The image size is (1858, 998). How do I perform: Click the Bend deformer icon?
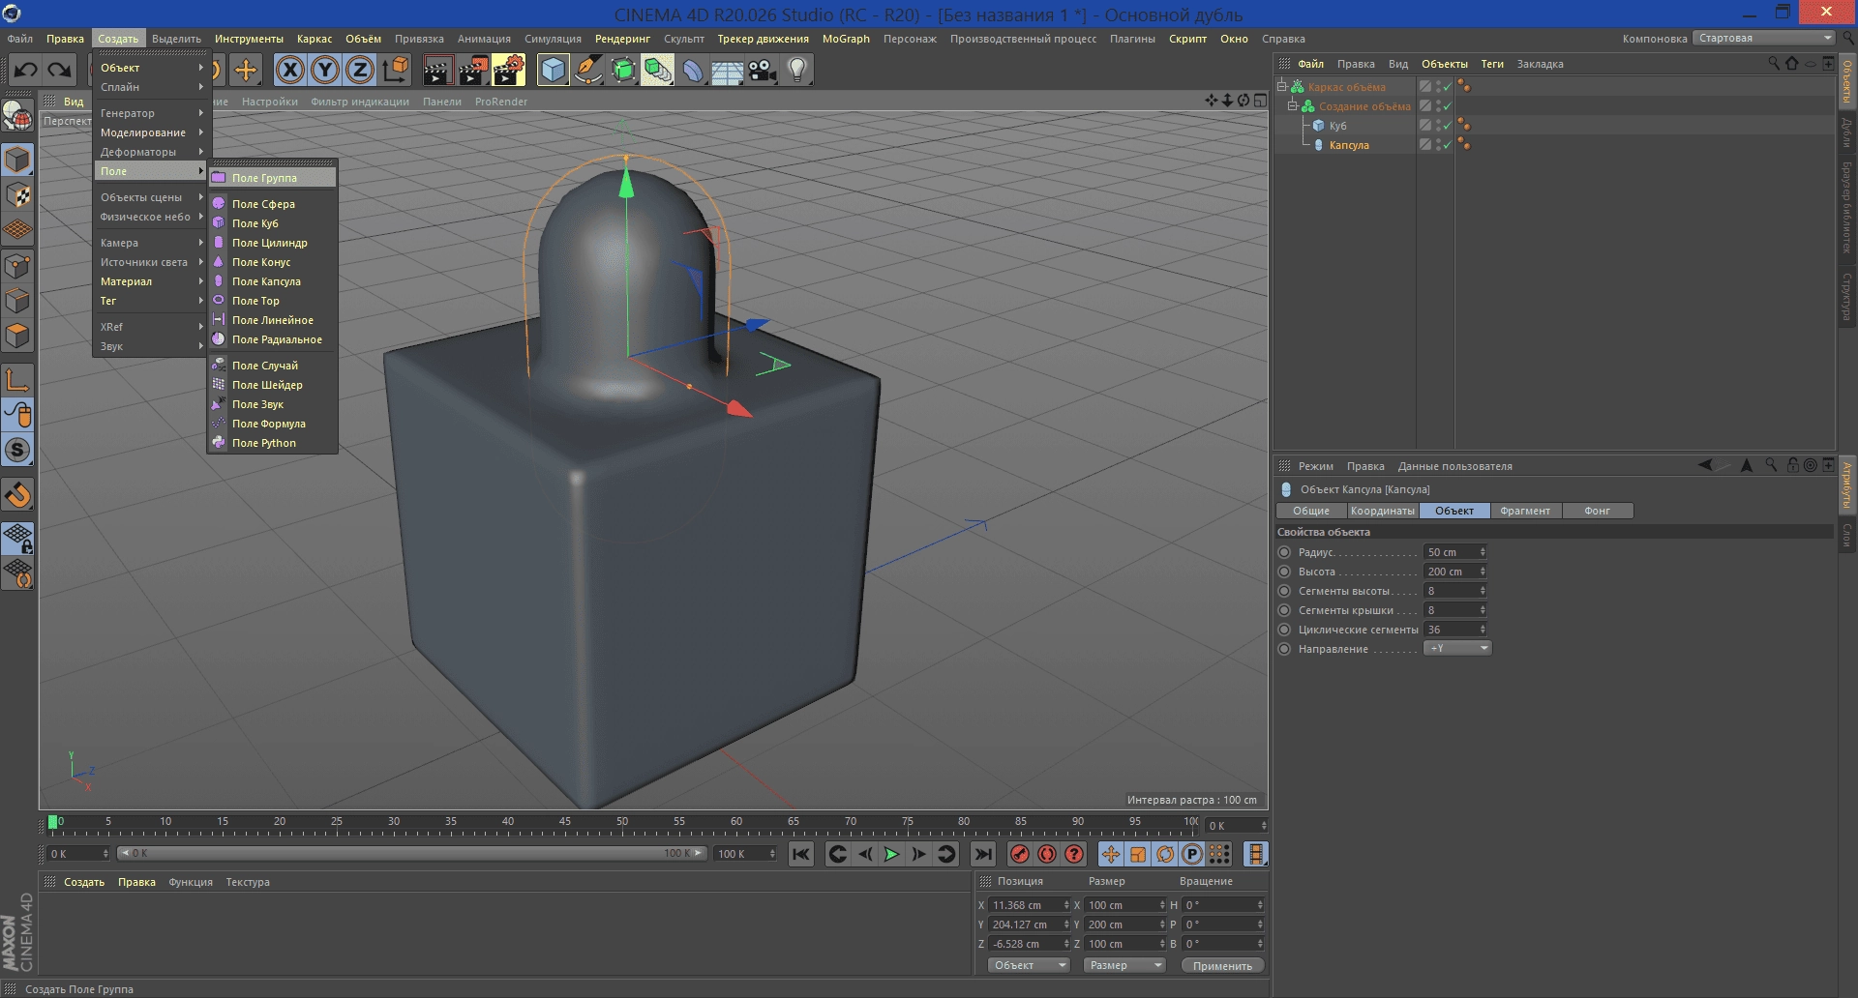(x=693, y=70)
